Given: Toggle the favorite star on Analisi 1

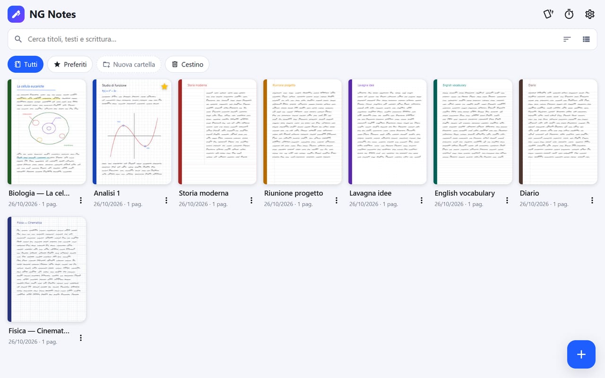Looking at the screenshot, I should pos(164,86).
